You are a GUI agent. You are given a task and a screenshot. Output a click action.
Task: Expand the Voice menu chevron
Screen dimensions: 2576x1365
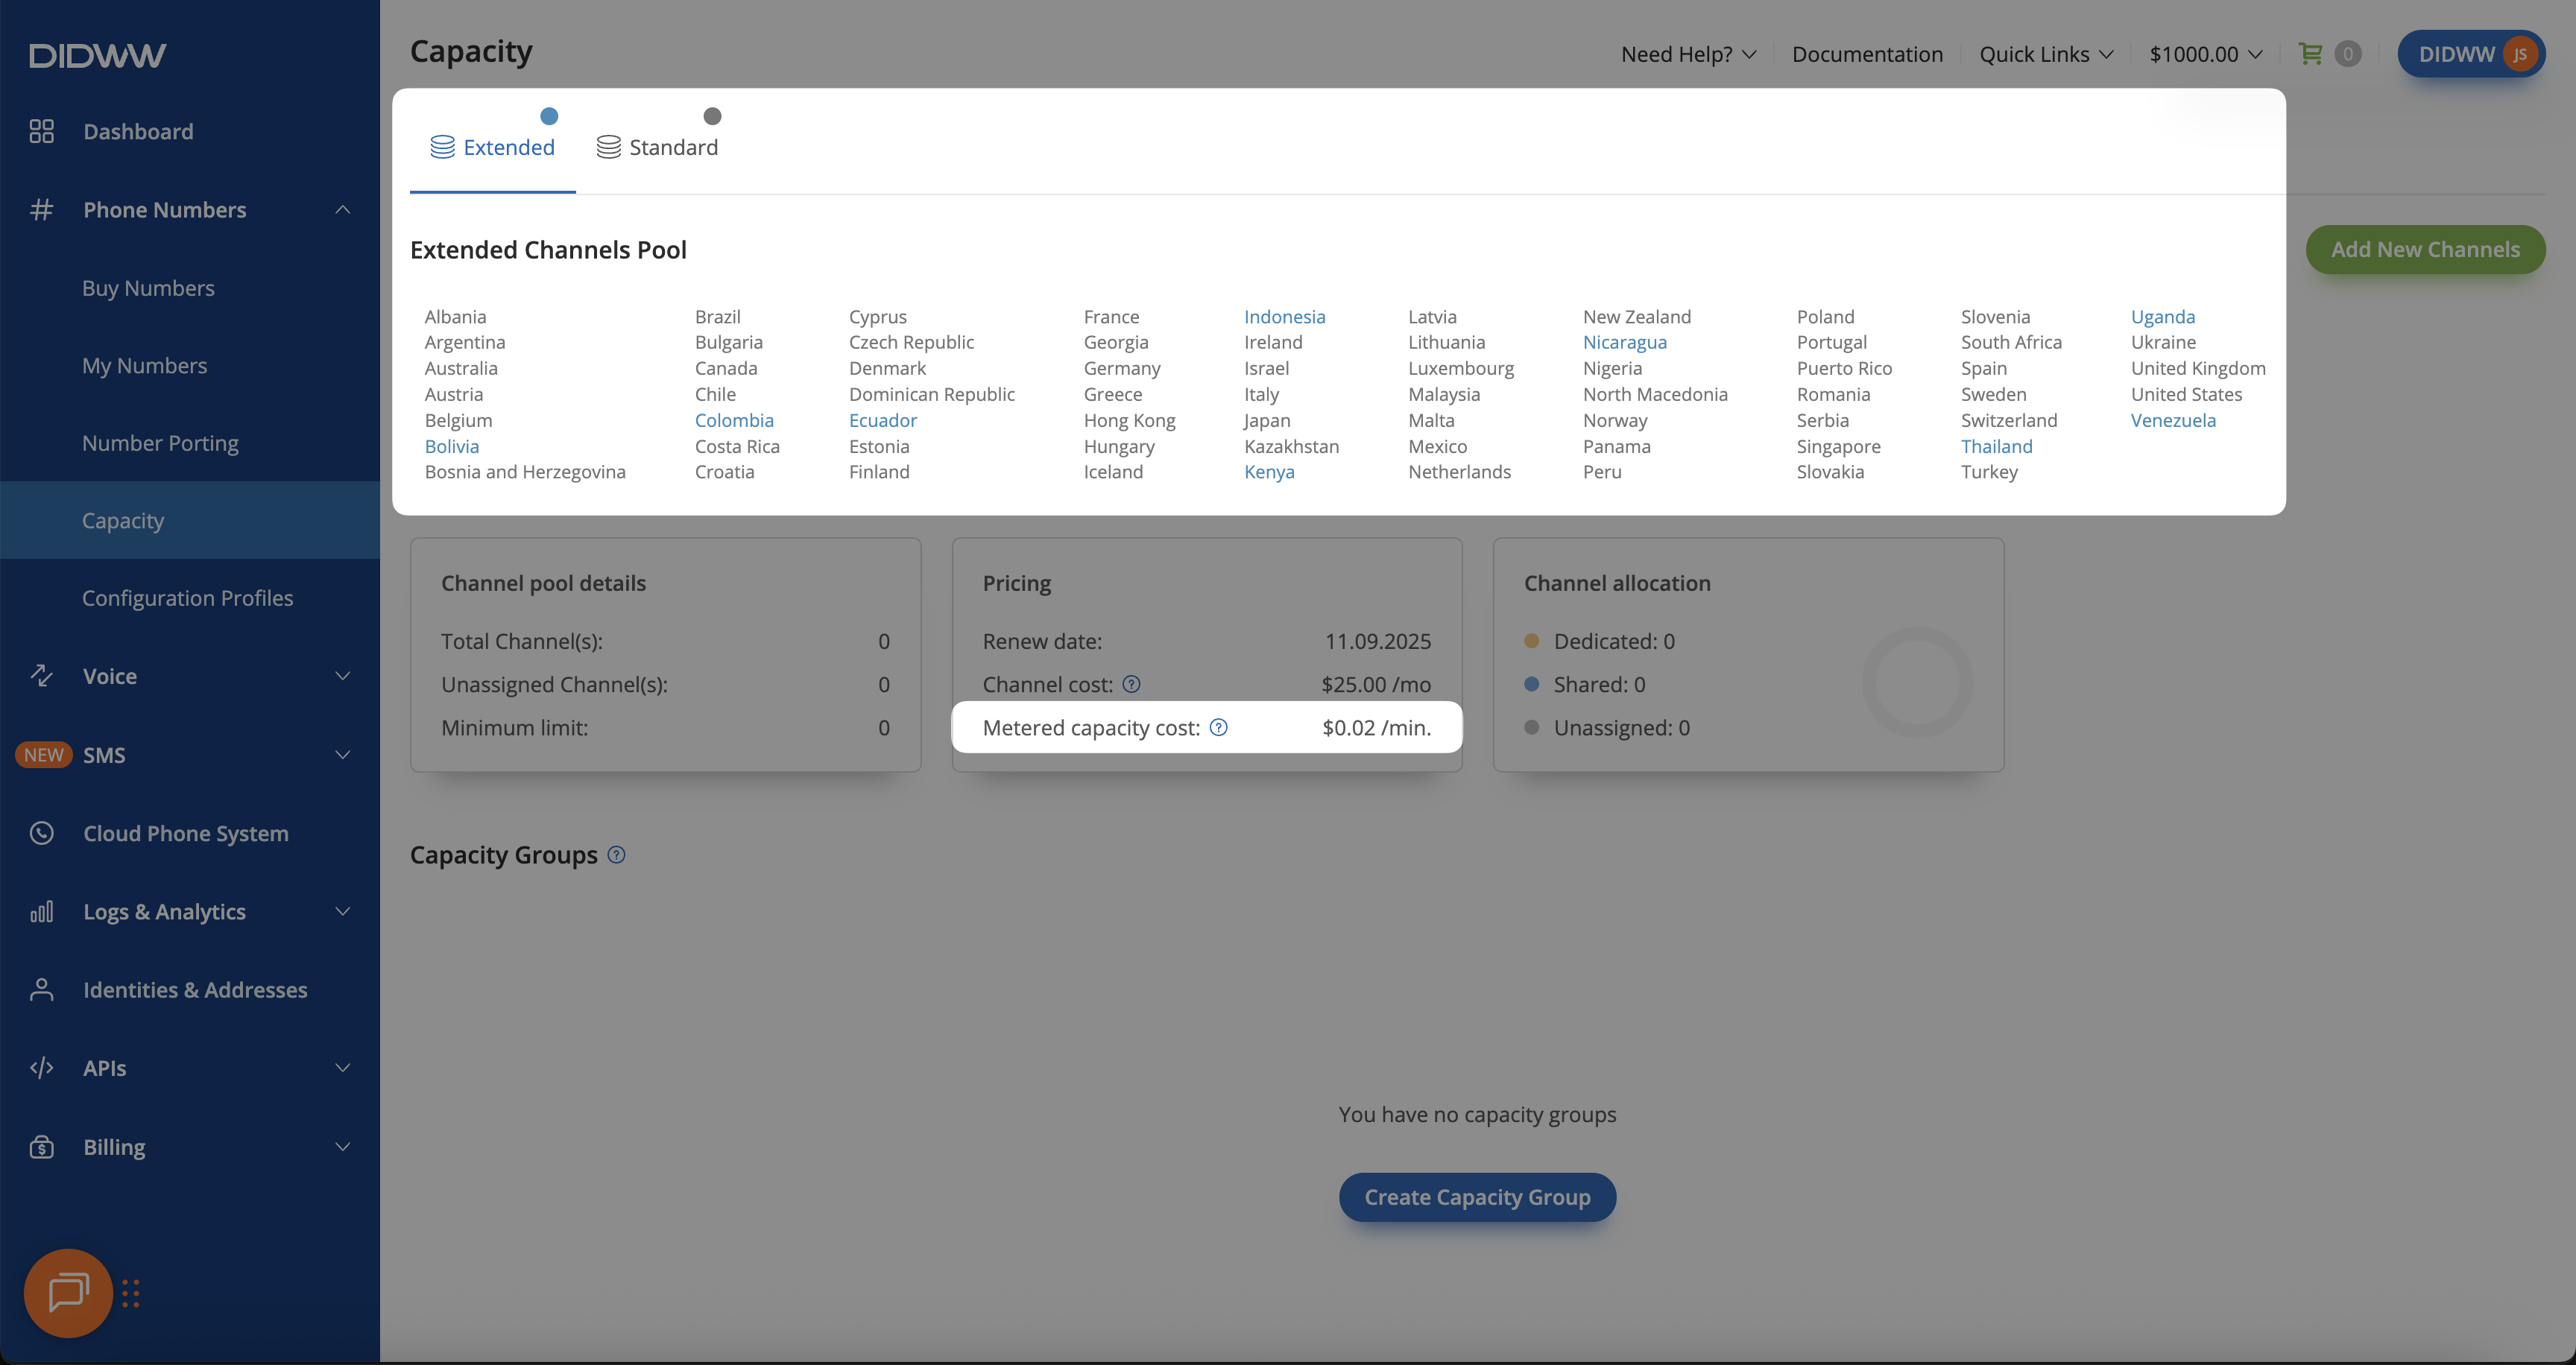tap(342, 676)
